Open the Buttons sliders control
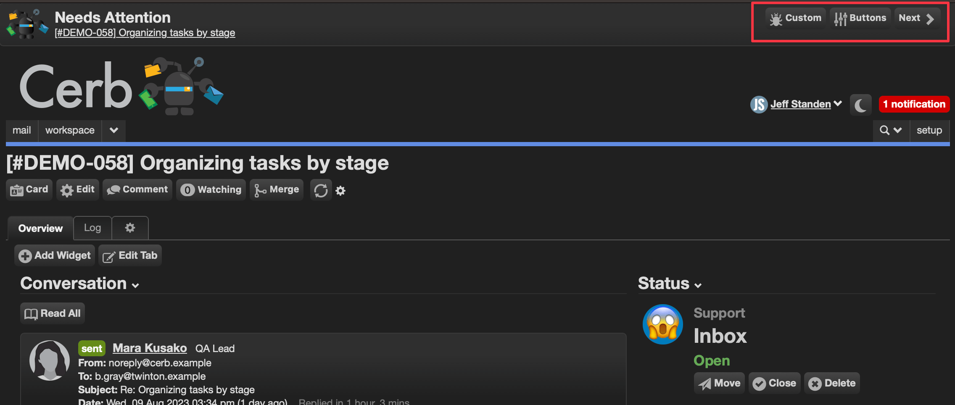Viewport: 955px width, 405px height. point(860,18)
